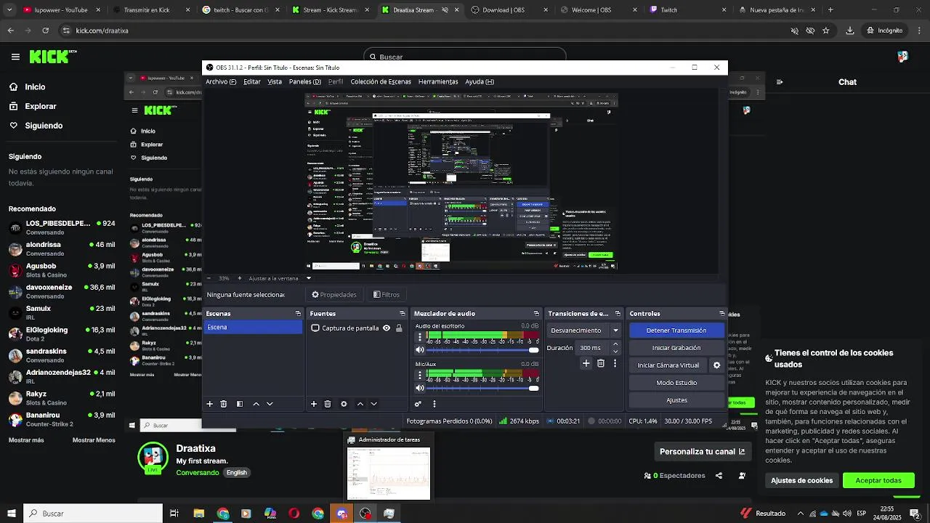Open Kick hamburger menu
This screenshot has height=523, width=930.
15,57
